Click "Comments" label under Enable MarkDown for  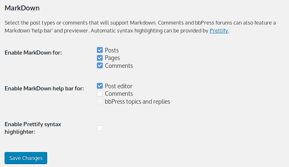click(119, 66)
